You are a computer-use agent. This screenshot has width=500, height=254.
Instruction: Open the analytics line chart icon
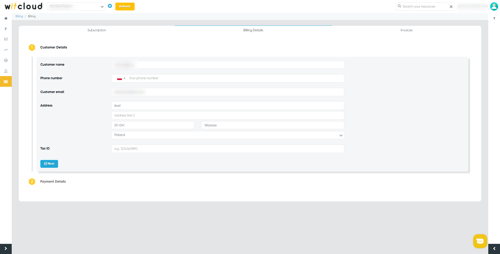click(6, 50)
